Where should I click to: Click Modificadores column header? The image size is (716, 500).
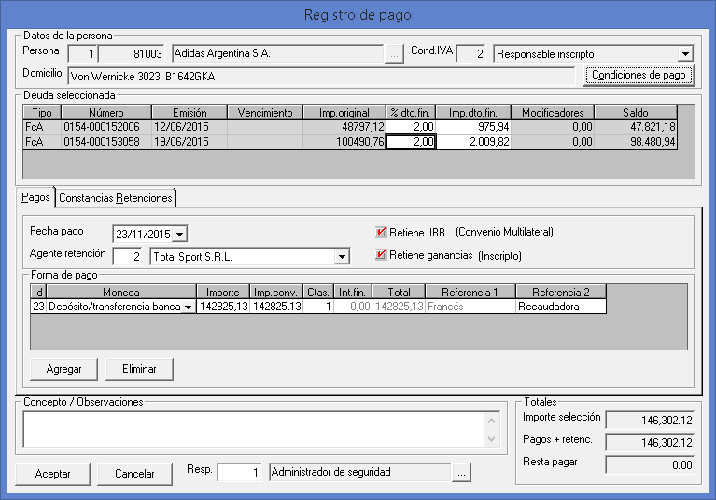click(553, 112)
